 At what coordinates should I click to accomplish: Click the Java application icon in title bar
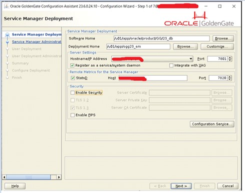7,6
